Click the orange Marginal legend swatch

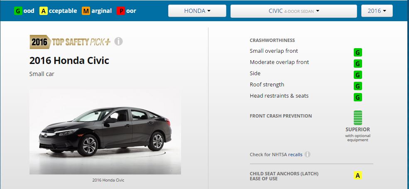tap(86, 11)
